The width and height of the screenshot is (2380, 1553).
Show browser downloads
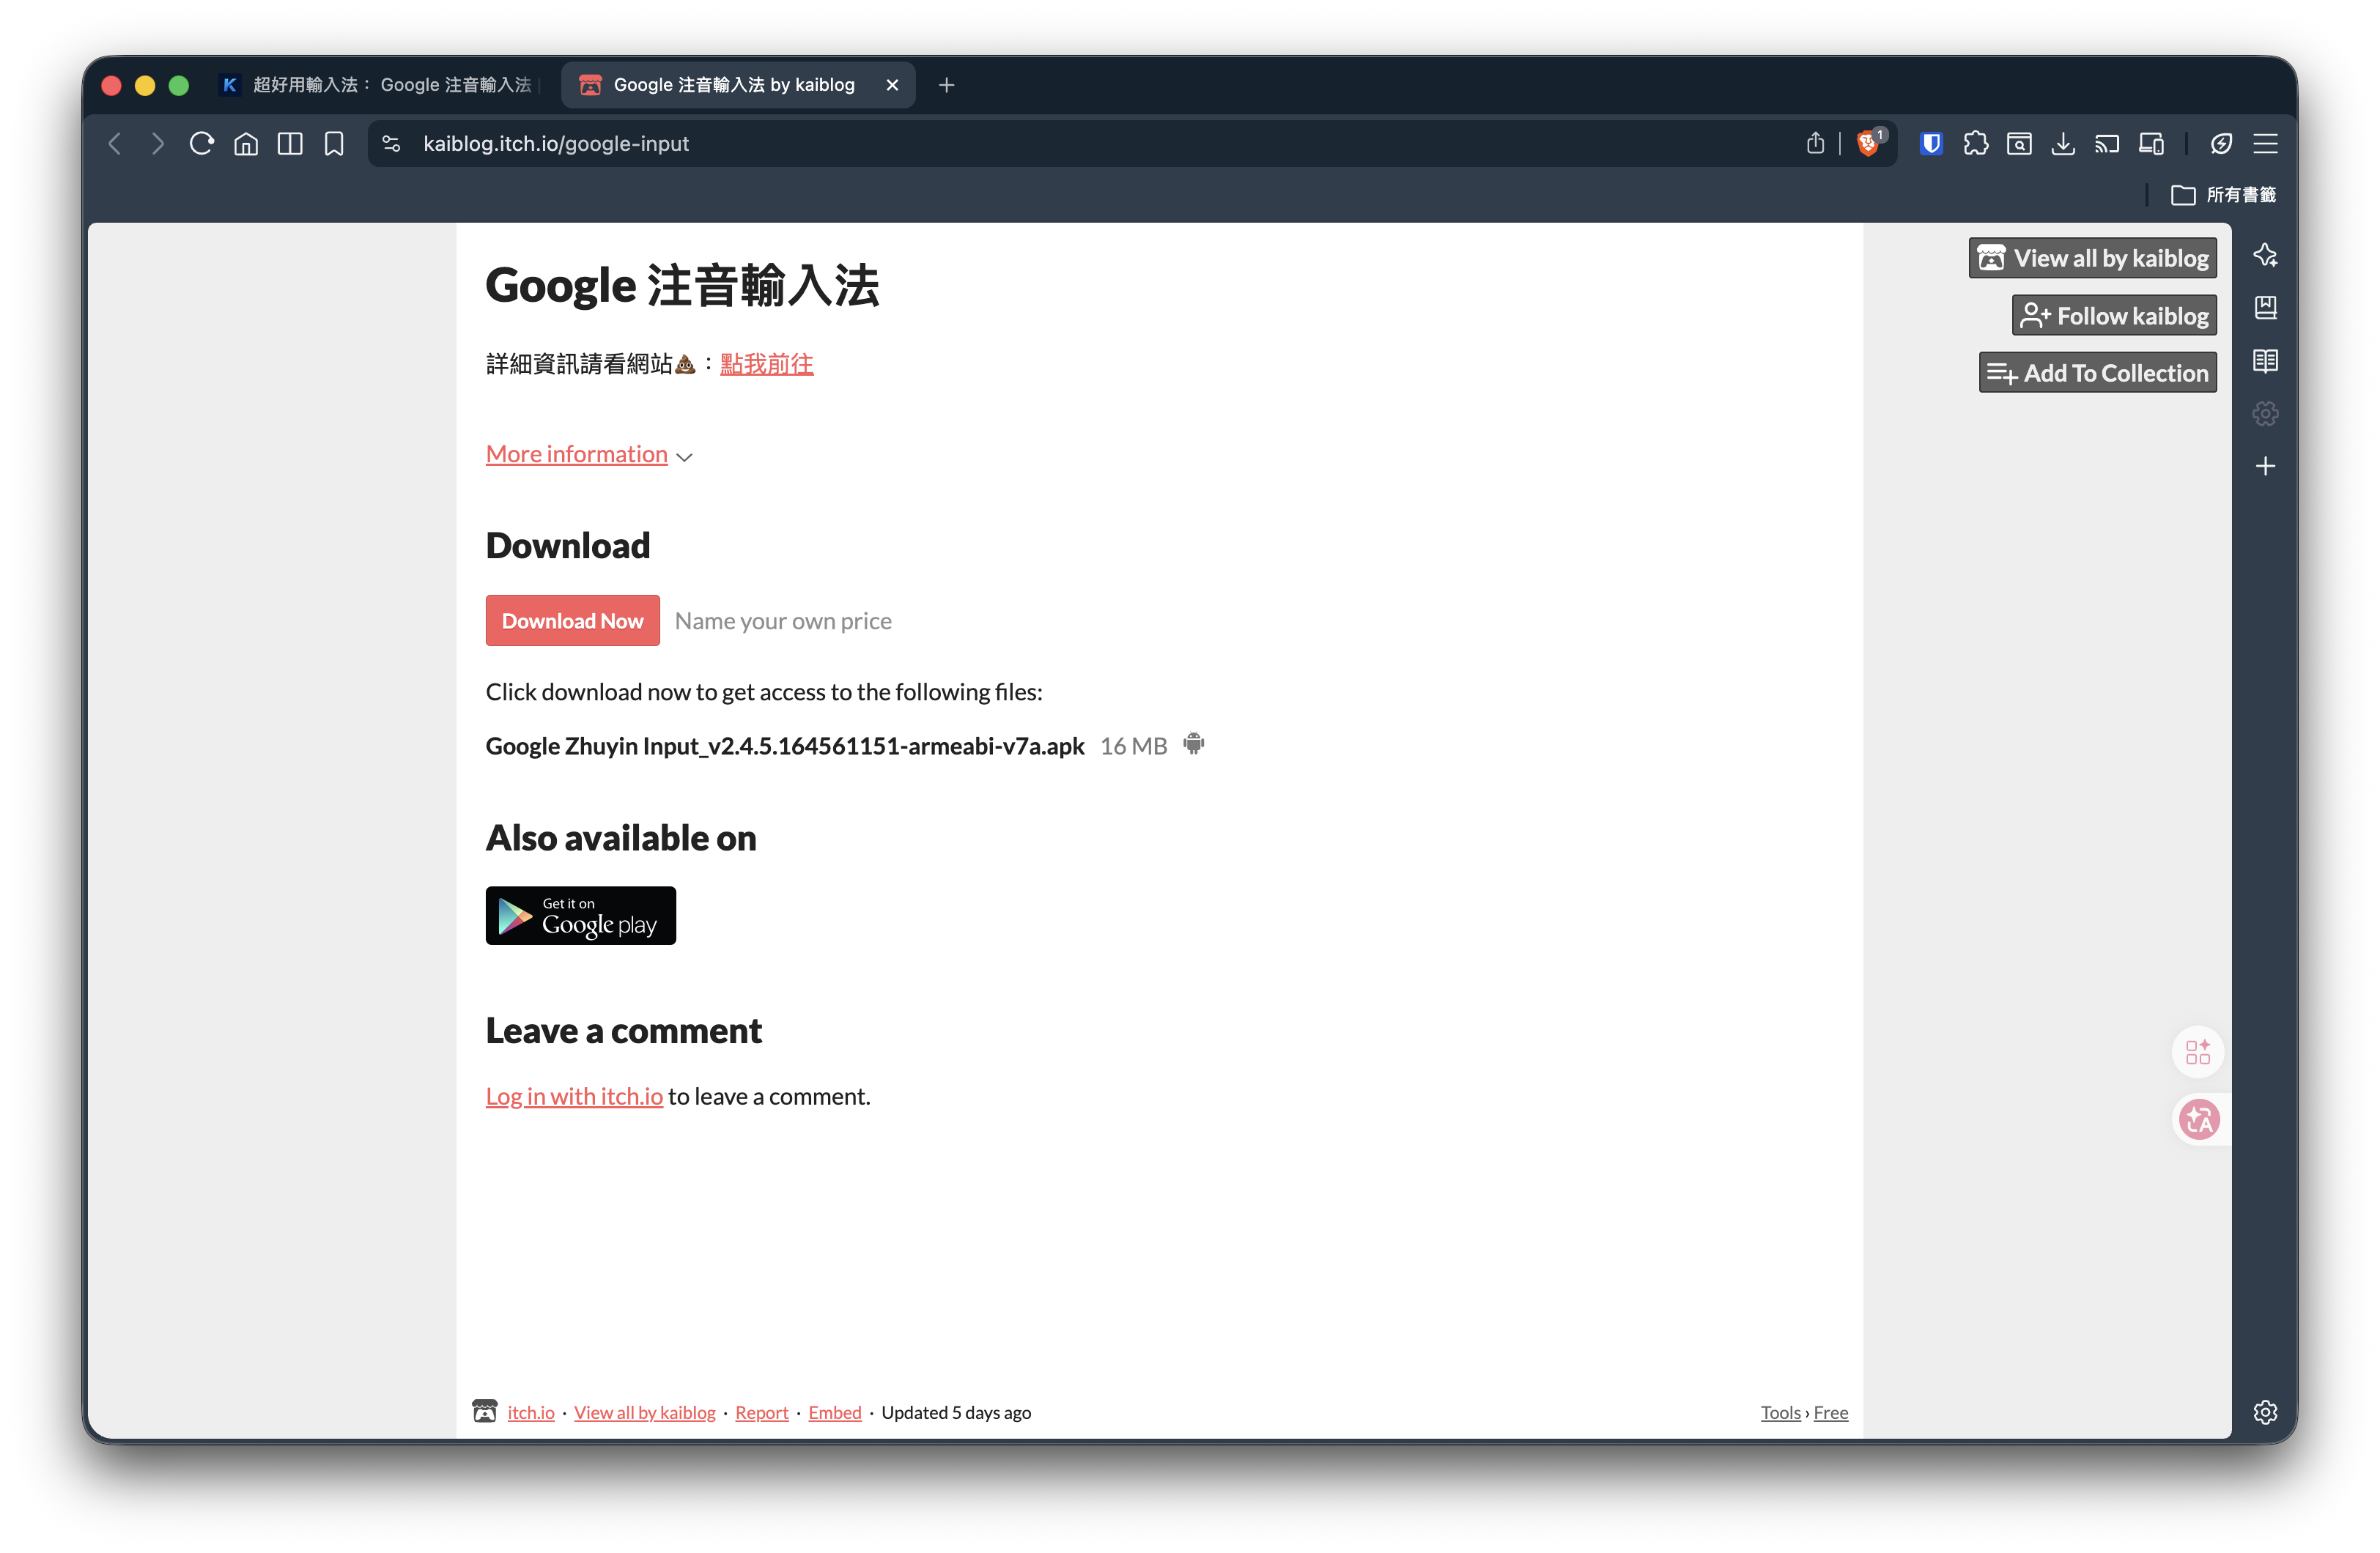2062,144
